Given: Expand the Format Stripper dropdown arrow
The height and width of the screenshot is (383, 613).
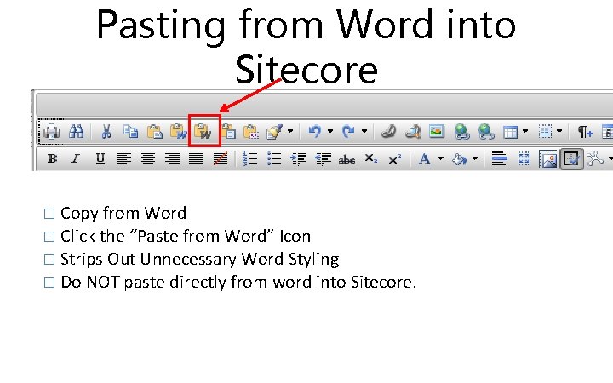Looking at the screenshot, I should pos(290,131).
